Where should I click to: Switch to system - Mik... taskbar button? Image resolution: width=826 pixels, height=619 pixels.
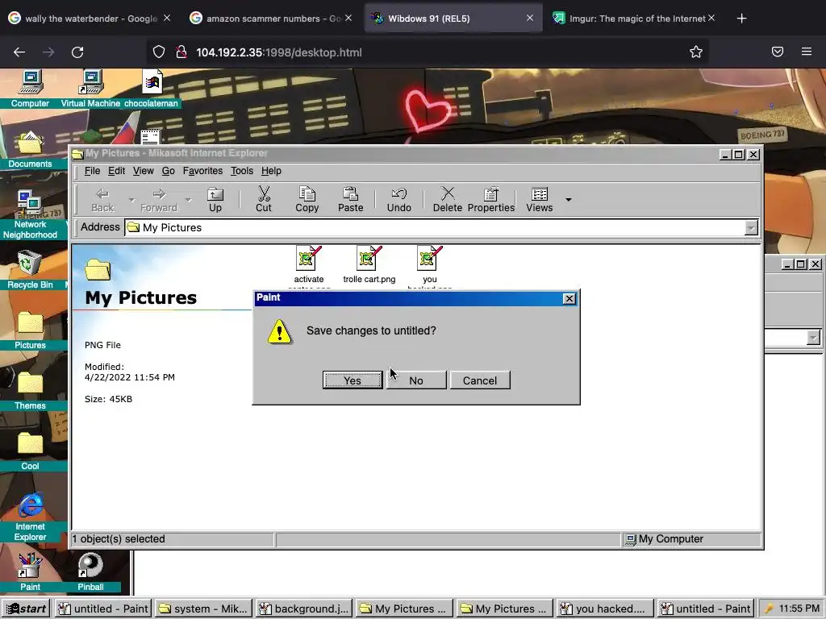click(x=203, y=609)
